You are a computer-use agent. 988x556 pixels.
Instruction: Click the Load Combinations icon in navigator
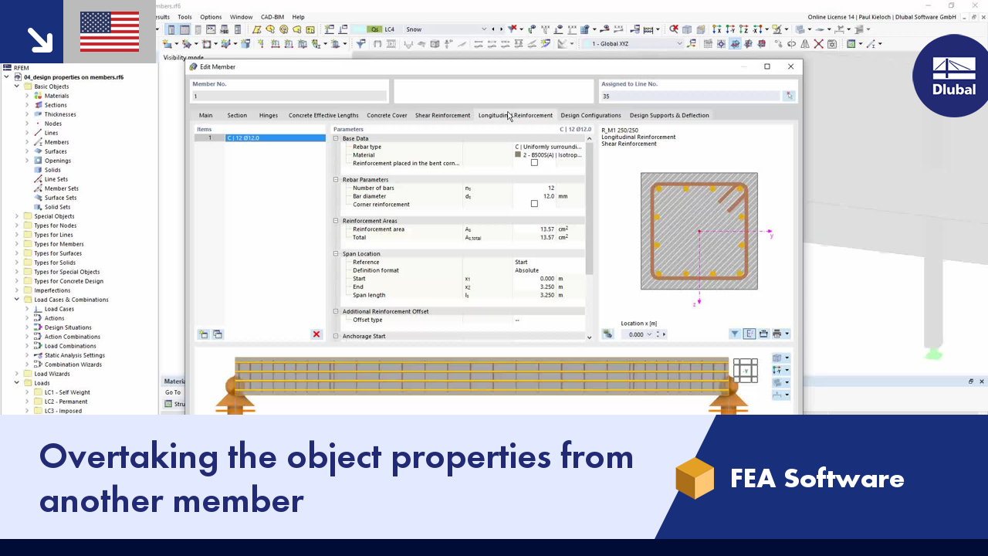pos(39,346)
